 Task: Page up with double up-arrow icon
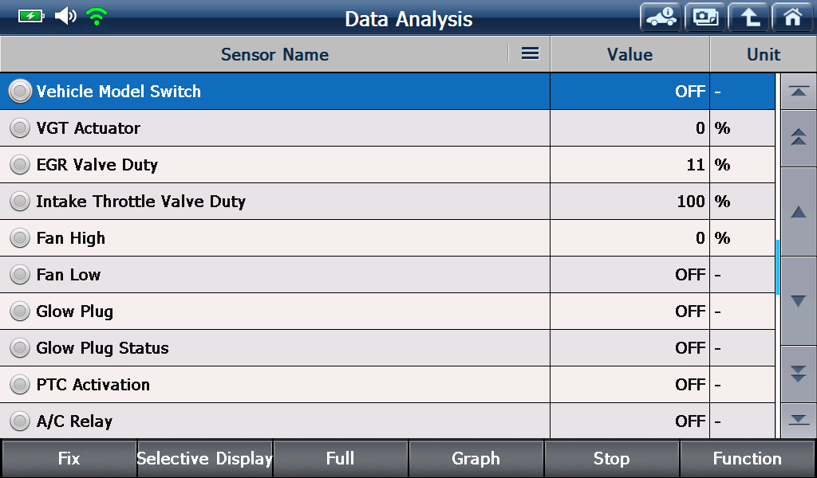[x=798, y=138]
